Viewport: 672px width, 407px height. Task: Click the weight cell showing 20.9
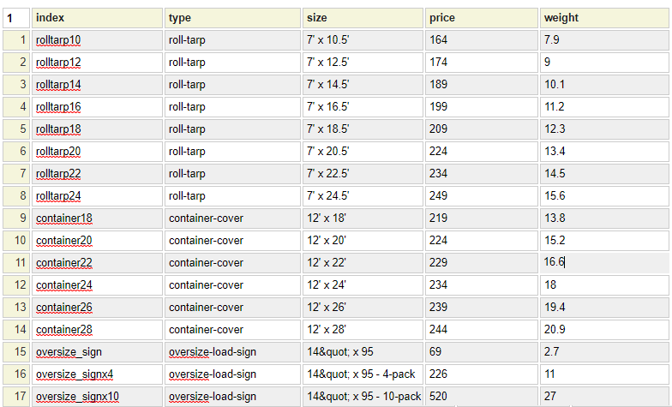pyautogui.click(x=603, y=330)
